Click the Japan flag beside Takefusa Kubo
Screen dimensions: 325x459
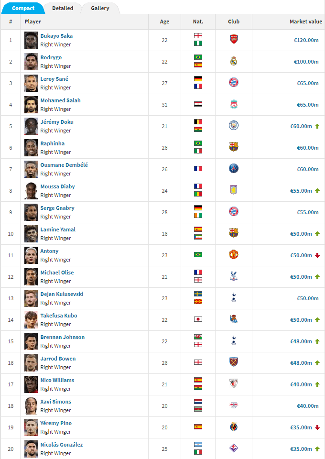tap(198, 319)
